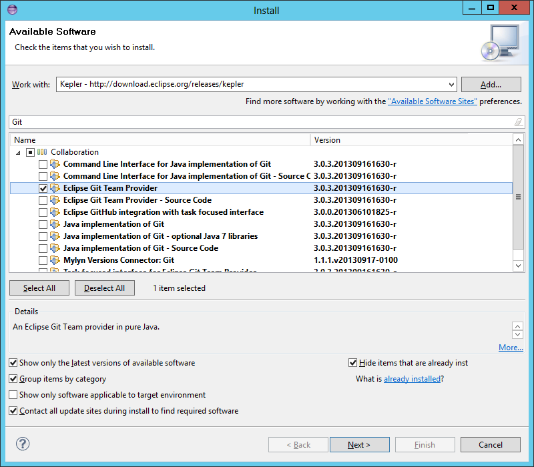The height and width of the screenshot is (467, 534).
Task: Uncheck the Eclipse Git Team Provider checkbox
Action: 43,188
